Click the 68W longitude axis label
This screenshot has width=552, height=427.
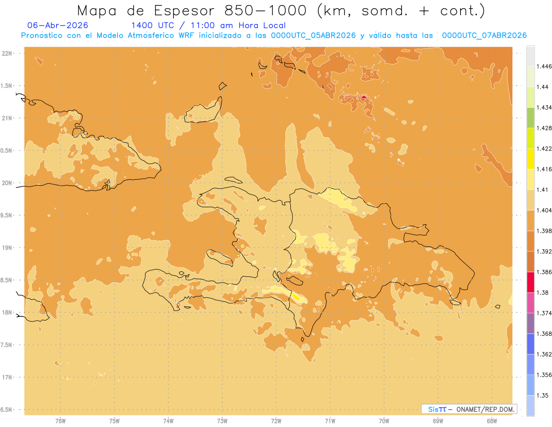(492, 421)
